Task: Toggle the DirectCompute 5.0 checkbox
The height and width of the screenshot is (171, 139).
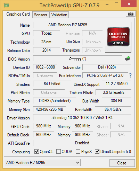Action: click(x=97, y=151)
